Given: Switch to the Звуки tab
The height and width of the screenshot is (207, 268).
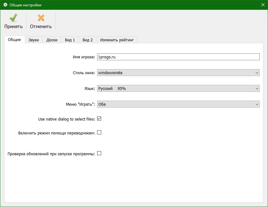Looking at the screenshot, I should pos(33,40).
